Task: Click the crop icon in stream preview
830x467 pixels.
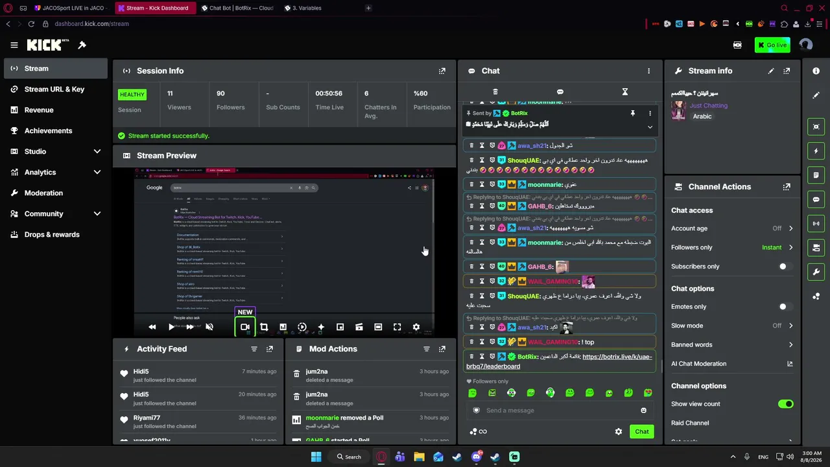Action: tap(264, 327)
